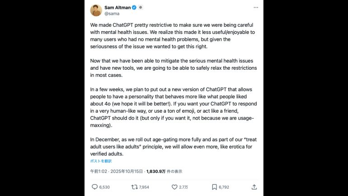Click the blue verified checkmark badge
Viewport: 348px width, 196px height.
tap(134, 8)
